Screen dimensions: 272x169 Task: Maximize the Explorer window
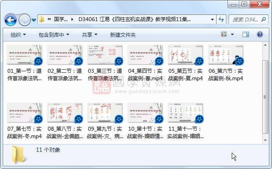(244, 4)
